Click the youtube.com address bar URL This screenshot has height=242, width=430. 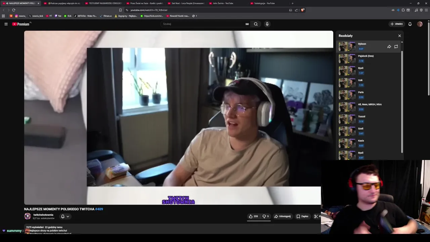coord(149,10)
